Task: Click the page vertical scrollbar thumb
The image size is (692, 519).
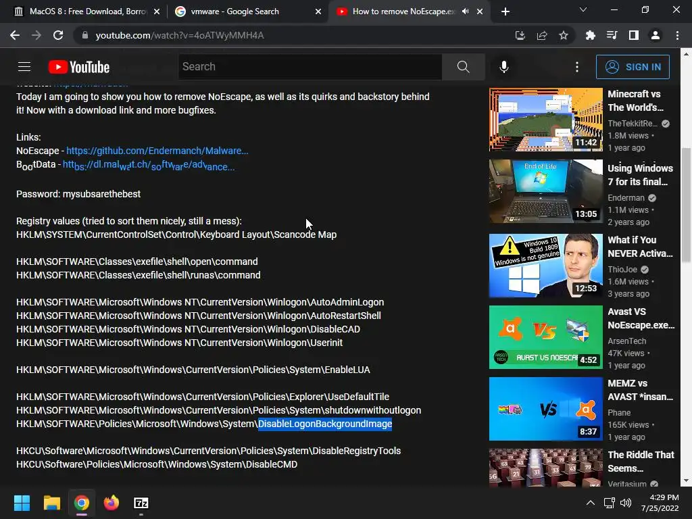Action: pos(686,205)
